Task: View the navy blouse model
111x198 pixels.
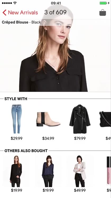Action: pyautogui.click(x=48, y=171)
